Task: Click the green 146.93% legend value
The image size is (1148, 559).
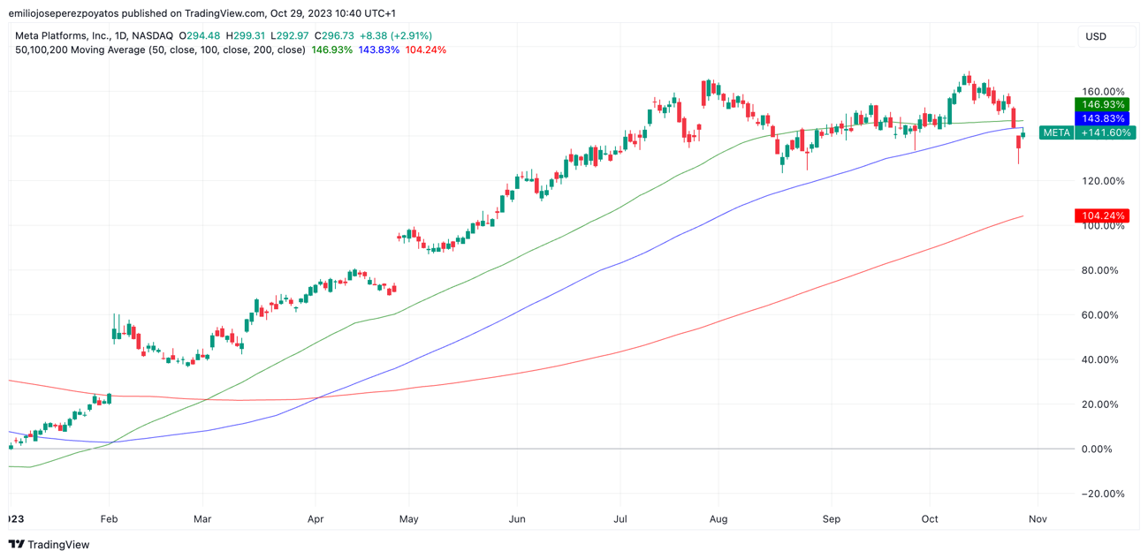Action: [x=331, y=50]
